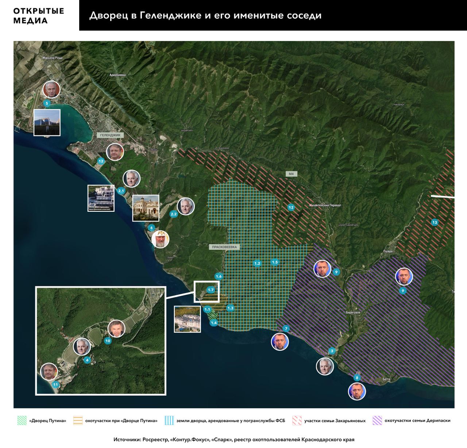Select marker 12 near the Геленджик label
467x448 pixels.
(101, 161)
